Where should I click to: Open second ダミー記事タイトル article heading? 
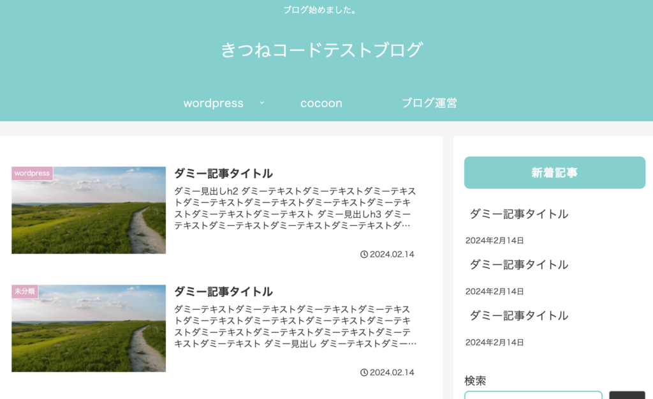223,292
